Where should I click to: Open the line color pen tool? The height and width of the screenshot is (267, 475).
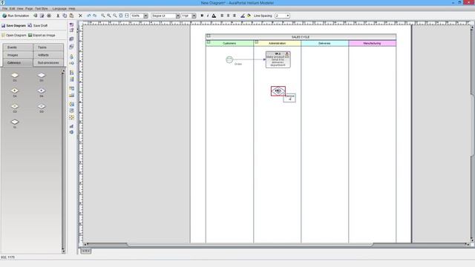(x=243, y=16)
